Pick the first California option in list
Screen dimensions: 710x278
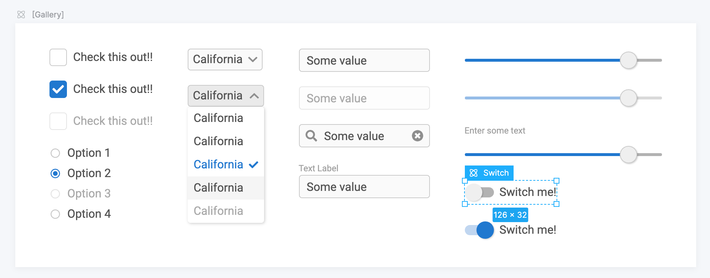pos(226,118)
